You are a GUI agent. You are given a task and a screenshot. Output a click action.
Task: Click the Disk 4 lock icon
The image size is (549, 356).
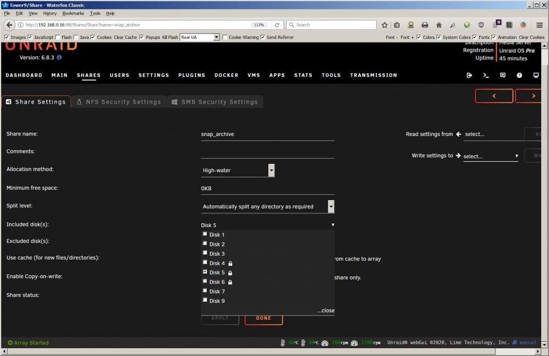231,263
